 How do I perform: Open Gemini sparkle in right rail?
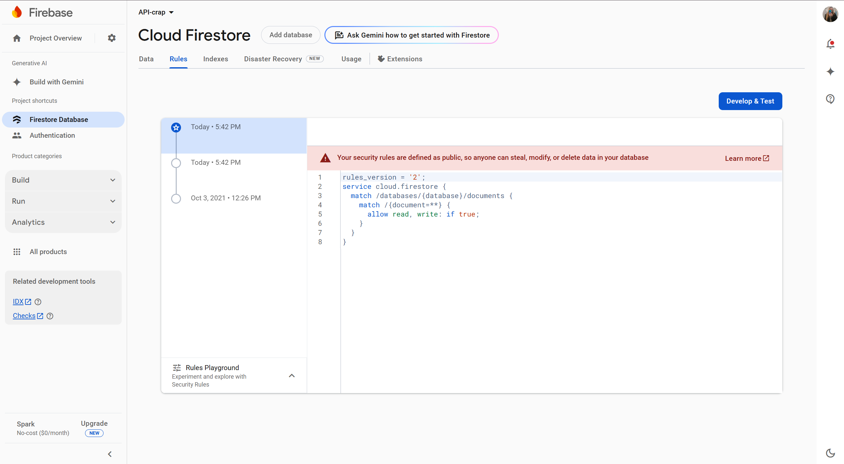tap(830, 72)
